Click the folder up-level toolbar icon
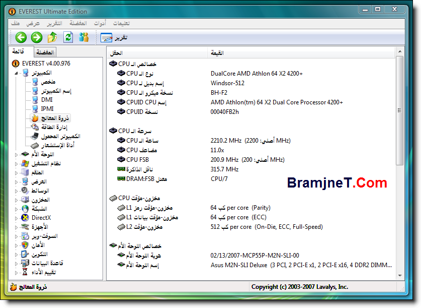421x308 pixels. pyautogui.click(x=52, y=37)
